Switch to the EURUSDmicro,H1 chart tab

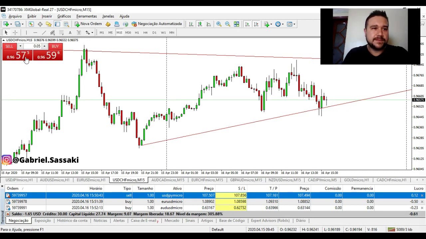pyautogui.click(x=91, y=180)
